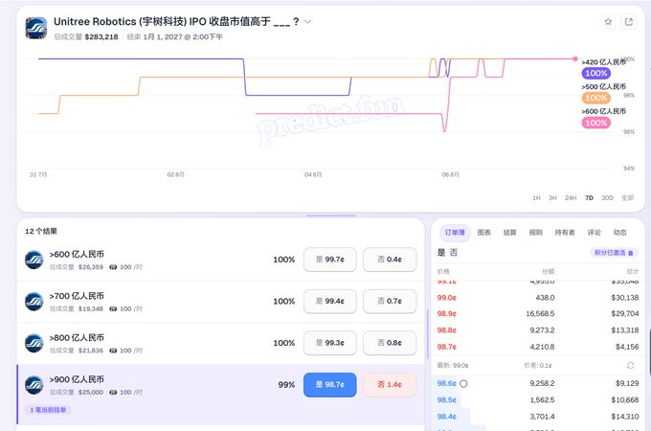Click the drag handle bar below chart
This screenshot has height=431, width=651.
[x=331, y=215]
